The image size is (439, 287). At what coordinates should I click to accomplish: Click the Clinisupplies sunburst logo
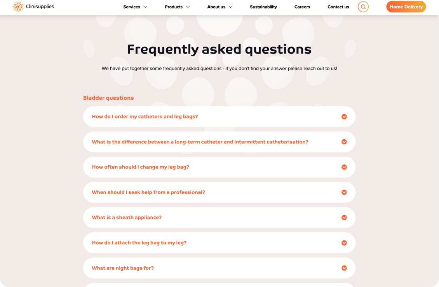tap(18, 7)
